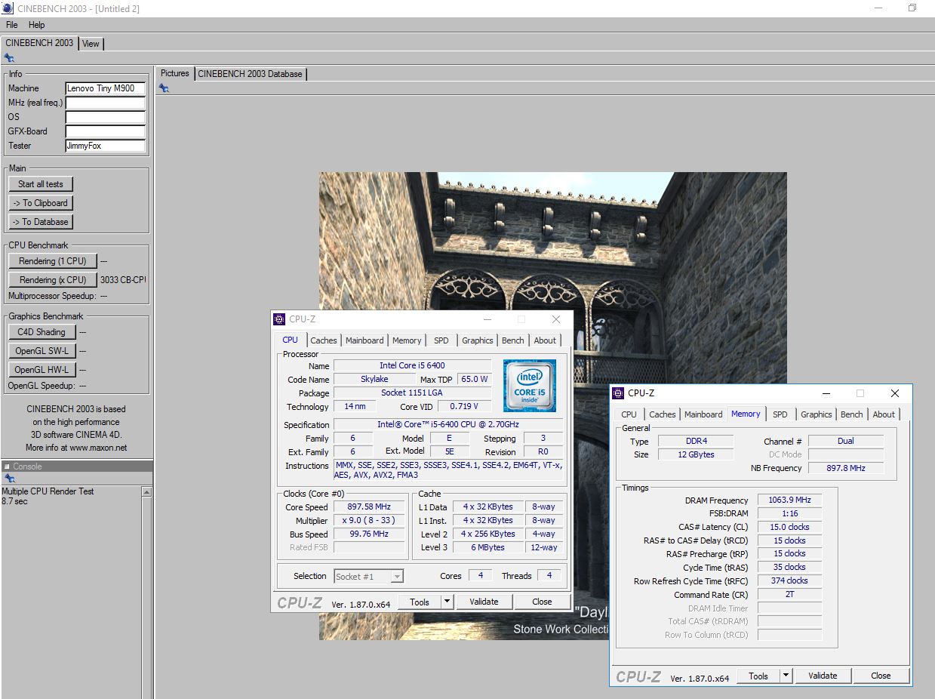Expand Tools dropdown arrow in CPU-Z Memory window

(786, 676)
